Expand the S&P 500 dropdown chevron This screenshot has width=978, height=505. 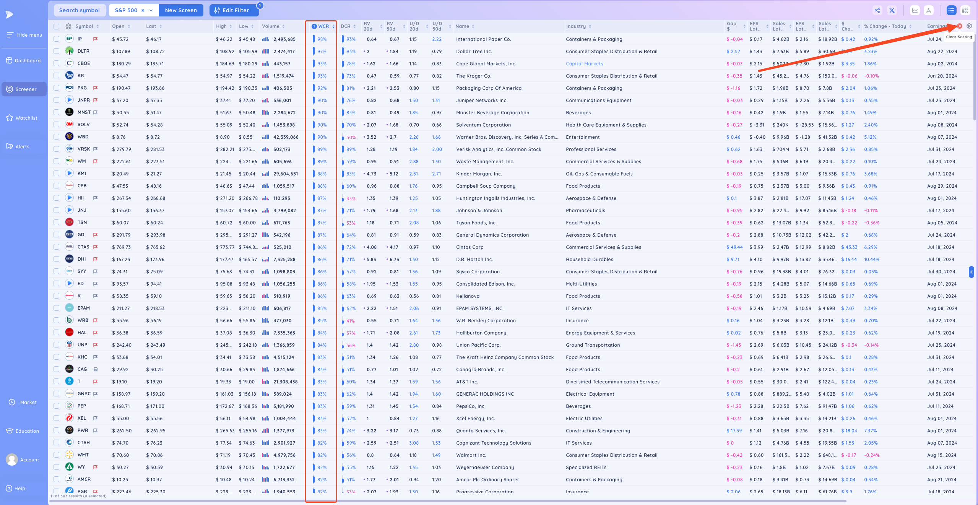pyautogui.click(x=151, y=10)
